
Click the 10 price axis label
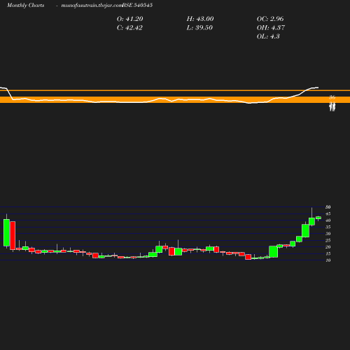pos(328,260)
